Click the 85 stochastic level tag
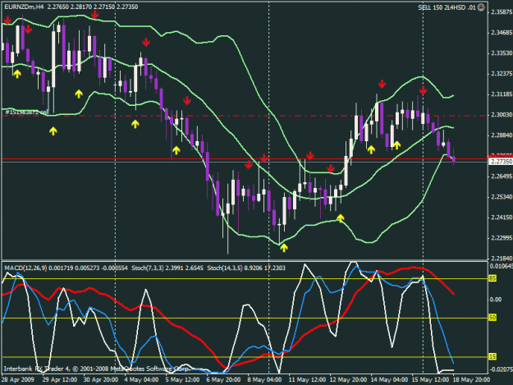 point(492,278)
